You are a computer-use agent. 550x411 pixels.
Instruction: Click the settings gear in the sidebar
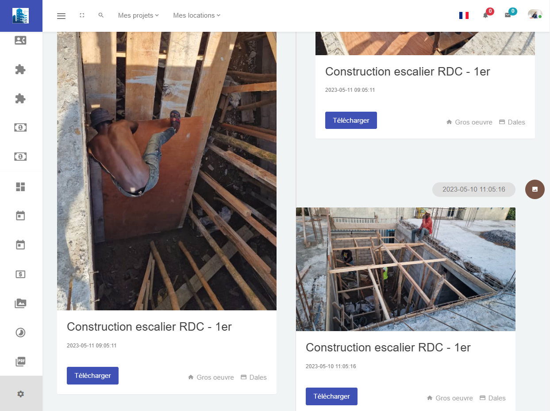point(20,394)
